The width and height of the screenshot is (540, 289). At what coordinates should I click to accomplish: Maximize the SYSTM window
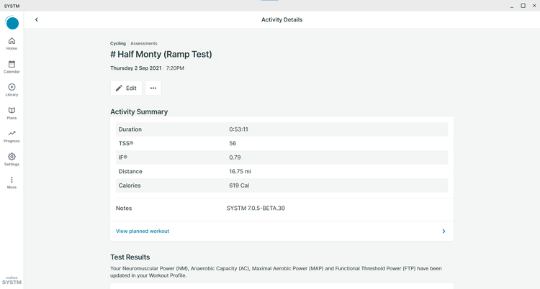pos(523,6)
